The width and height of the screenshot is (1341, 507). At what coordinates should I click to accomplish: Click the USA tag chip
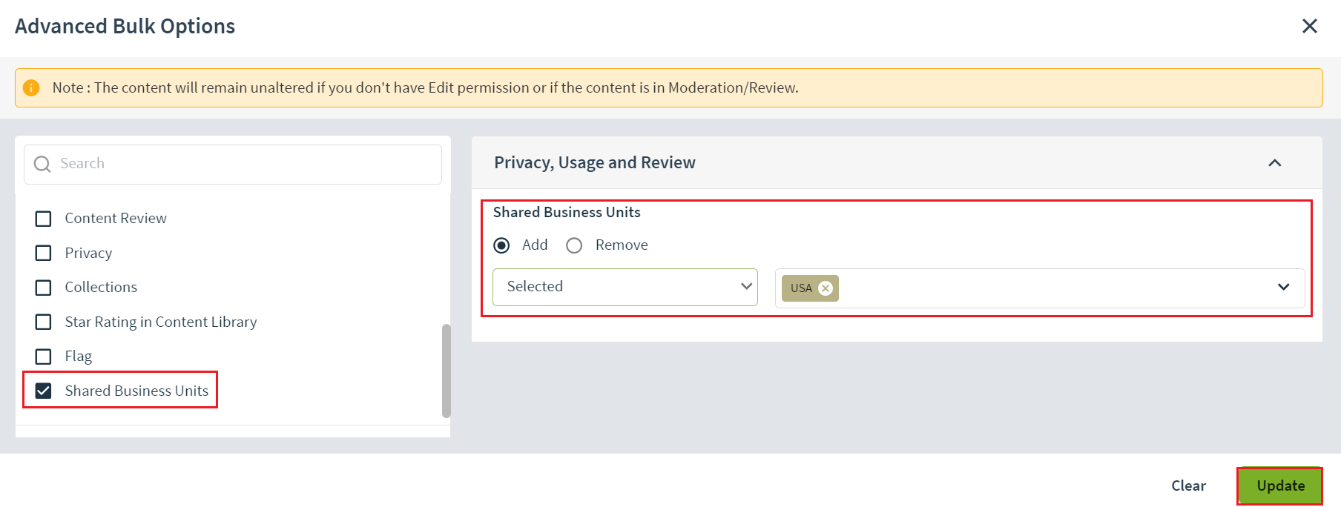pos(810,288)
